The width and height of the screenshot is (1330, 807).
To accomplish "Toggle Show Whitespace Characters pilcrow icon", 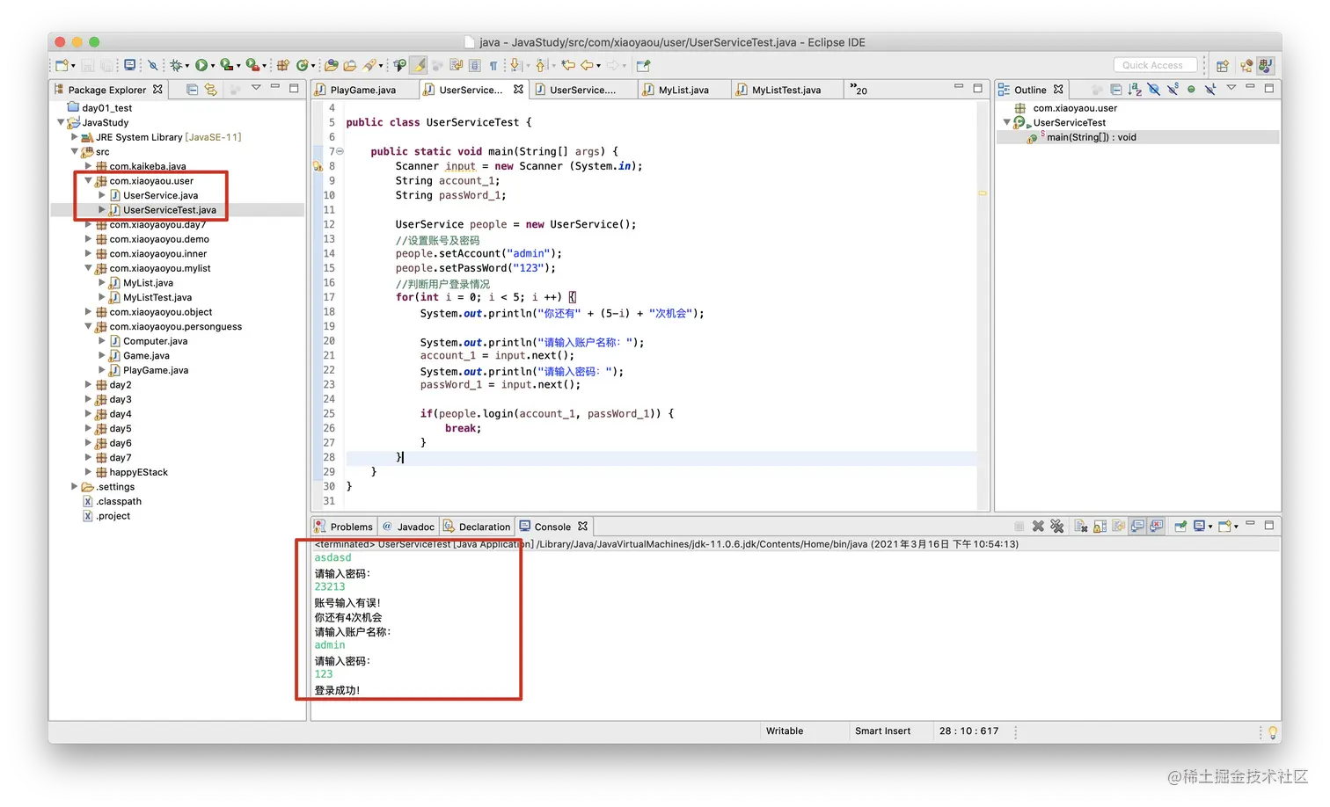I will [493, 65].
